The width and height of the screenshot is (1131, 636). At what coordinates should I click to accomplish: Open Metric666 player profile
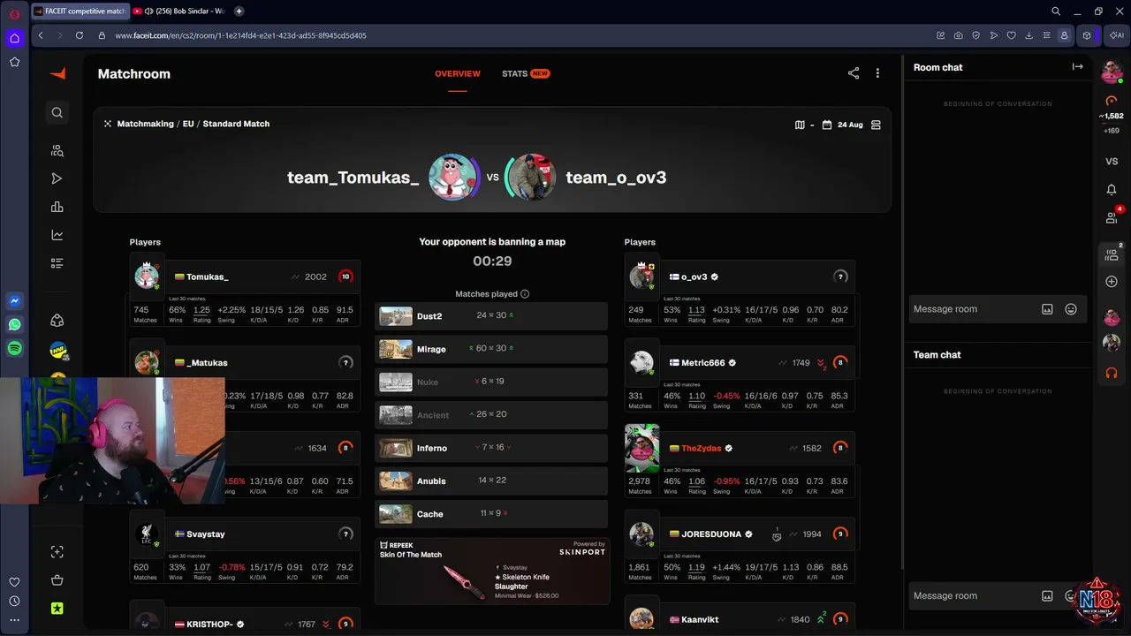click(703, 363)
